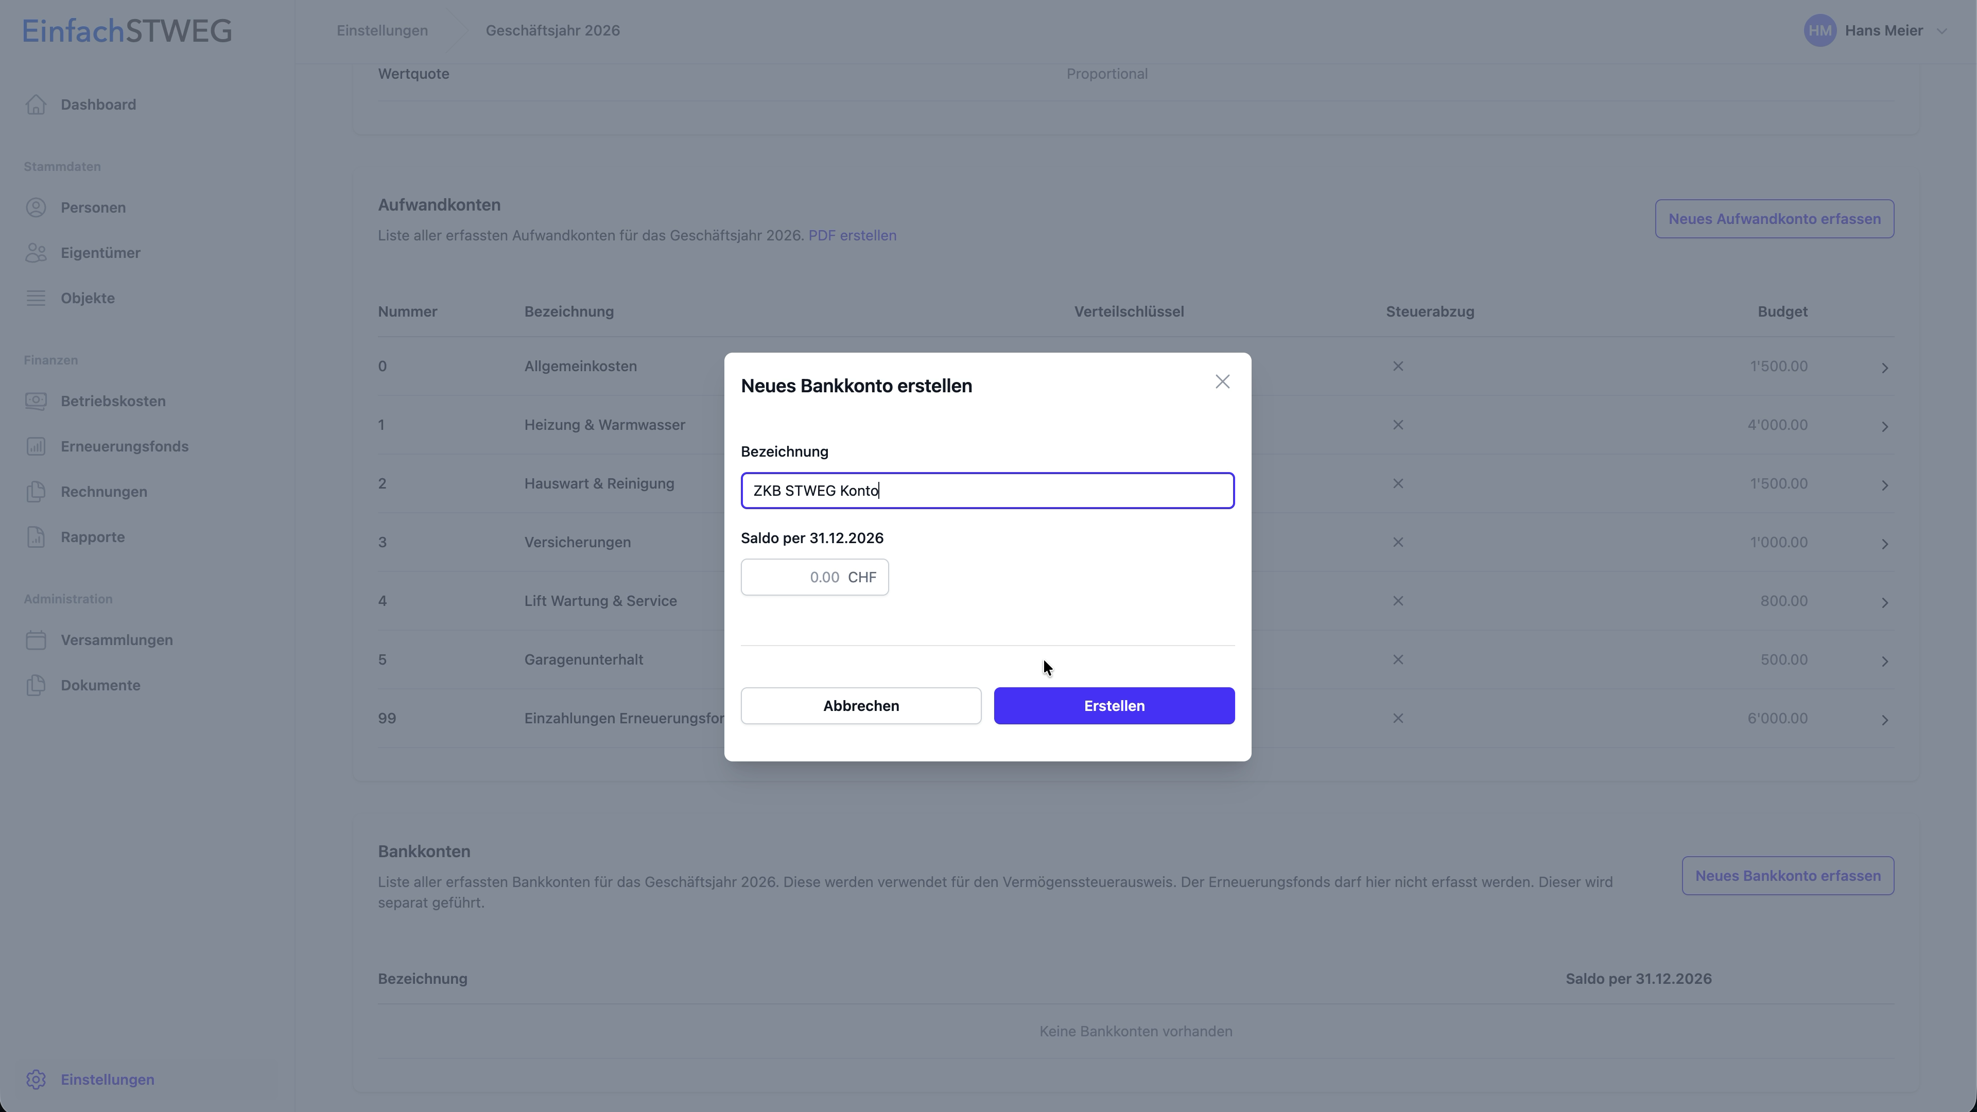Open the Garagenunterhalt row chevron

click(1884, 661)
